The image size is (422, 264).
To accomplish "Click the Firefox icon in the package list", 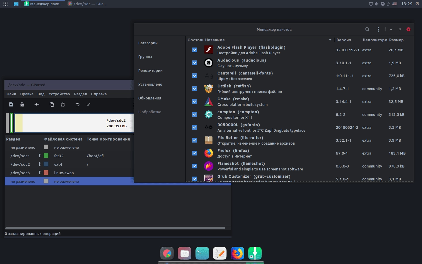I will click(x=209, y=153).
